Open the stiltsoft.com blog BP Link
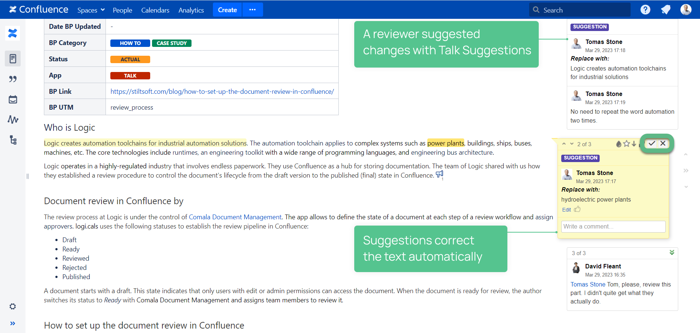The height and width of the screenshot is (333, 700). [x=222, y=92]
